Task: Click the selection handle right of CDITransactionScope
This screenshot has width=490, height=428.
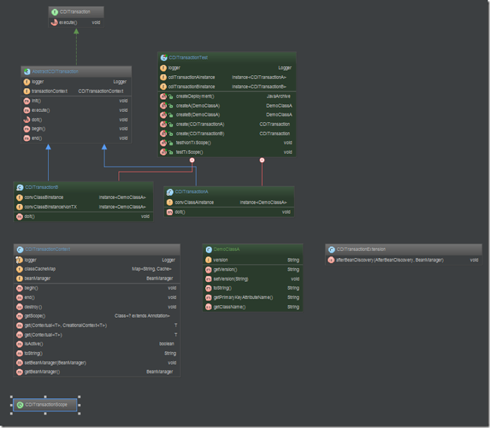Action: tap(80, 405)
